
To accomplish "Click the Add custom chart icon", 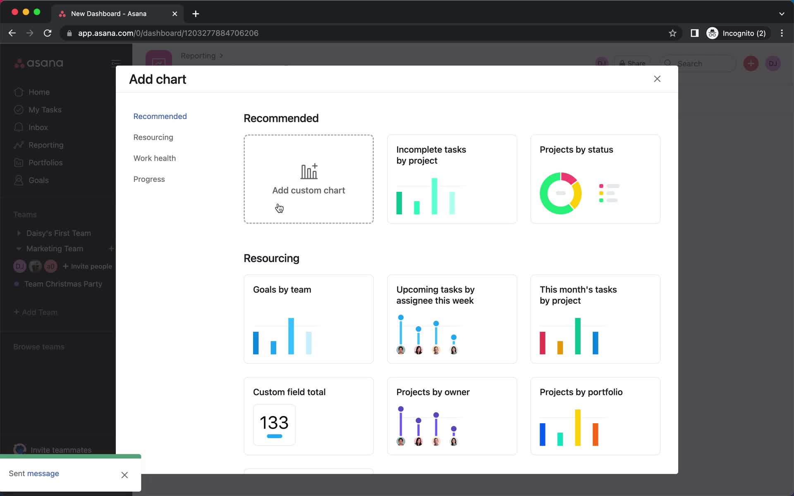I will point(309,171).
